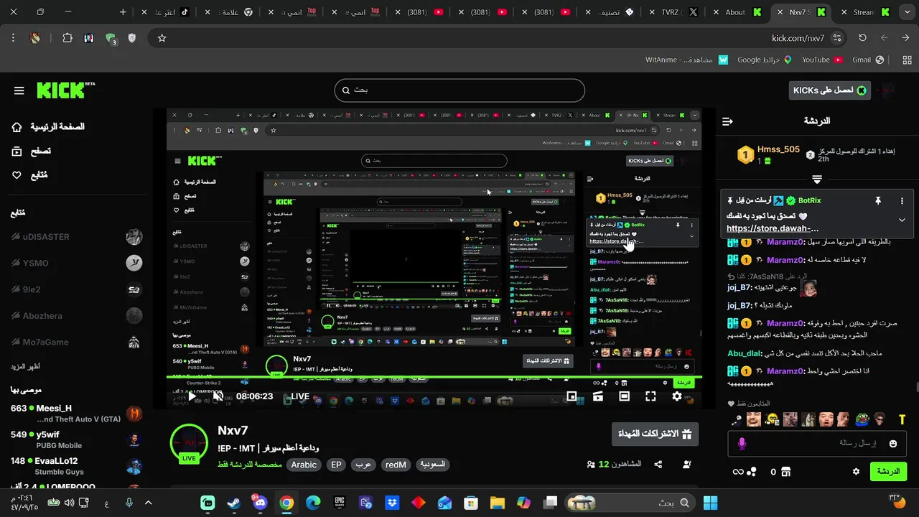Click the Kick search field
The image size is (919, 517).
(459, 90)
